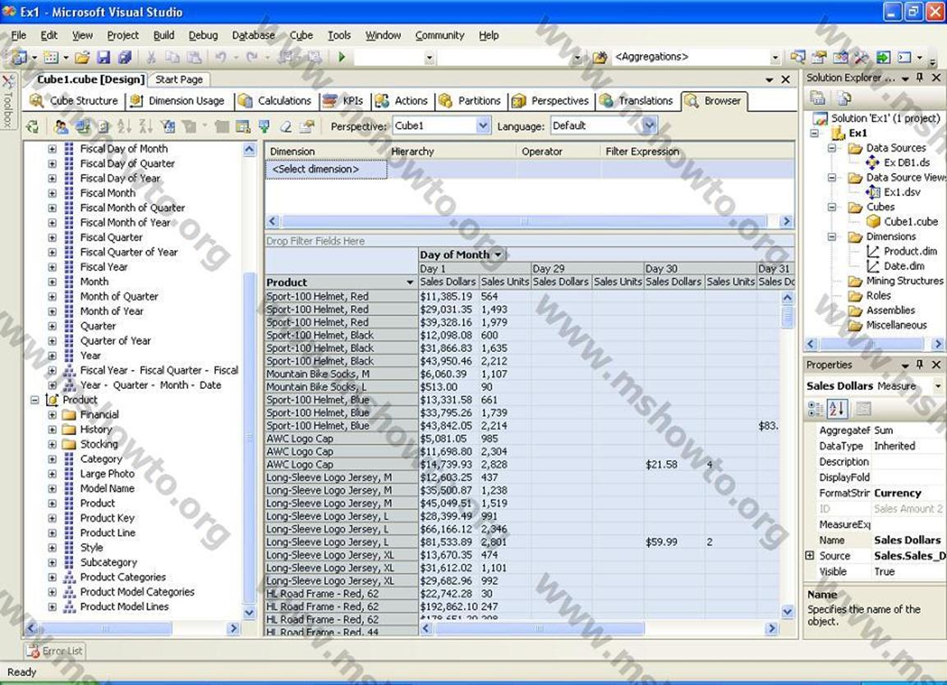The image size is (947, 685).
Task: Click the Reconnect icon in browser toolbar
Action: click(32, 126)
